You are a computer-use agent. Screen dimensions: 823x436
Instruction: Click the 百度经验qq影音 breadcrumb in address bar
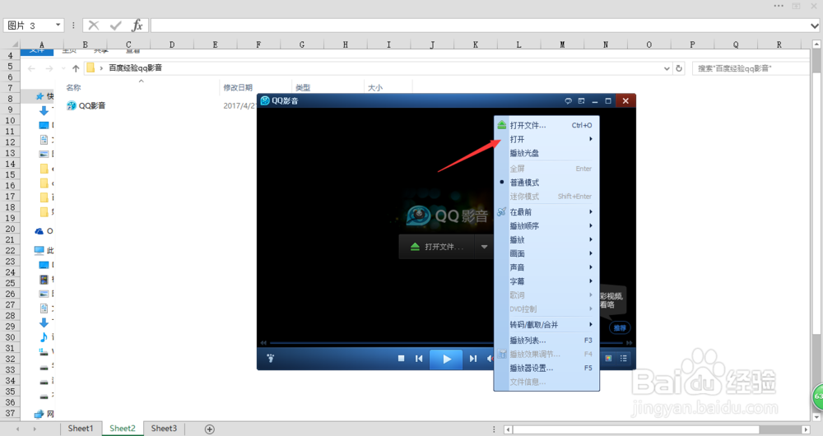pyautogui.click(x=136, y=67)
